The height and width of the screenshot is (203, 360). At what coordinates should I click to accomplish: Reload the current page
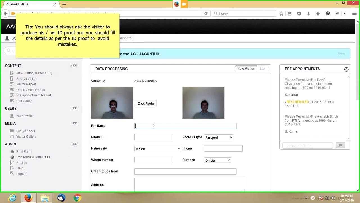point(206,14)
